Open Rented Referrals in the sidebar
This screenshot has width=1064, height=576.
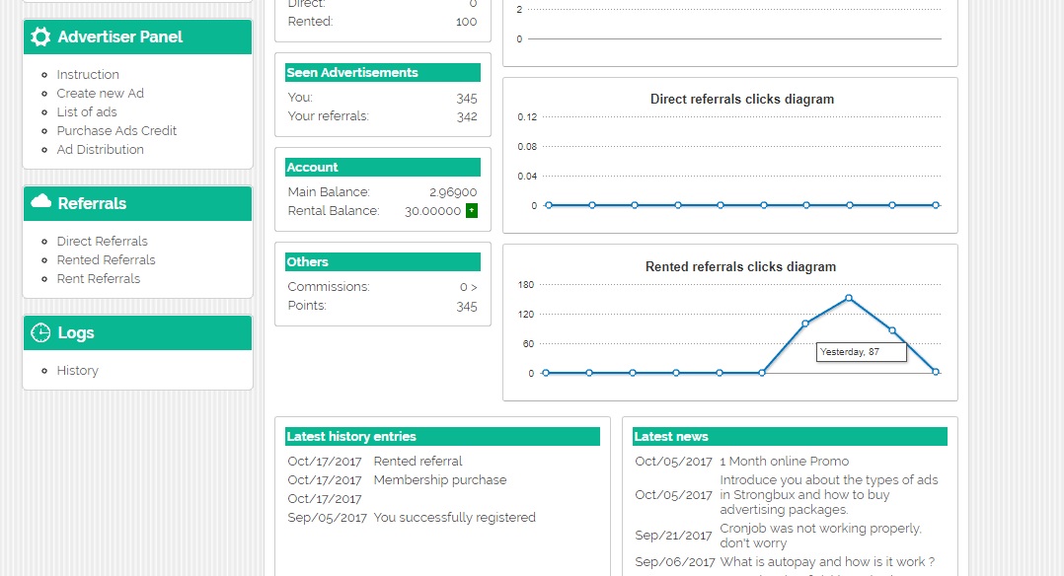coord(106,259)
